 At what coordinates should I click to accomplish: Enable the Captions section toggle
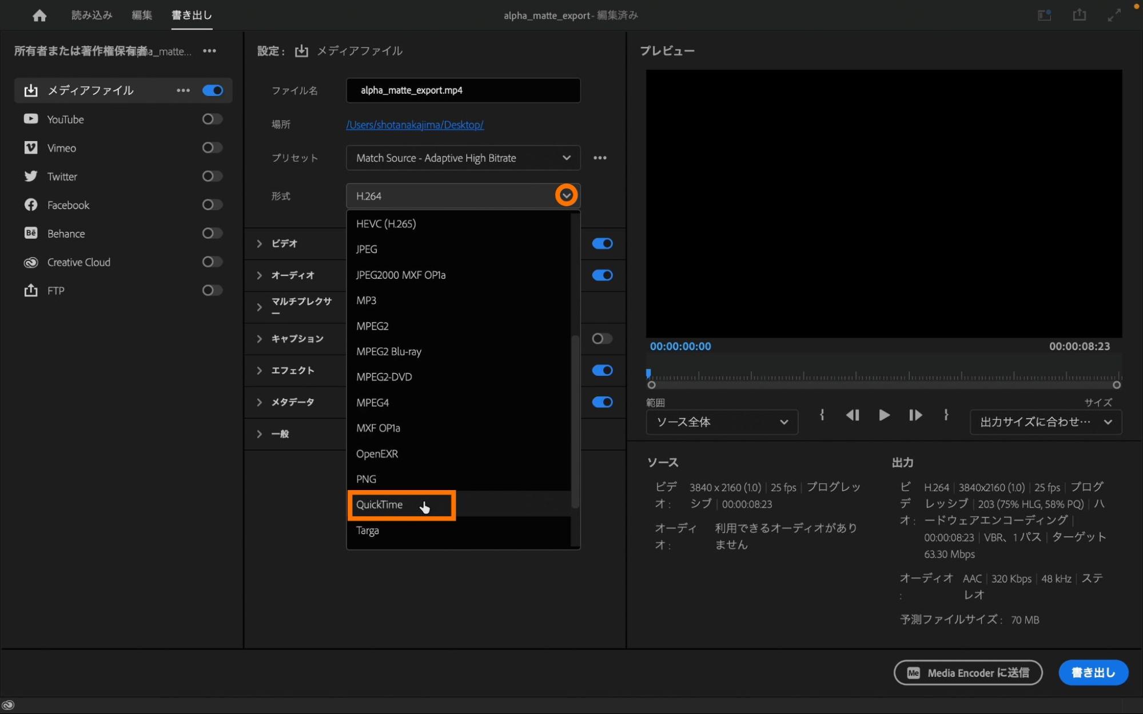(602, 339)
